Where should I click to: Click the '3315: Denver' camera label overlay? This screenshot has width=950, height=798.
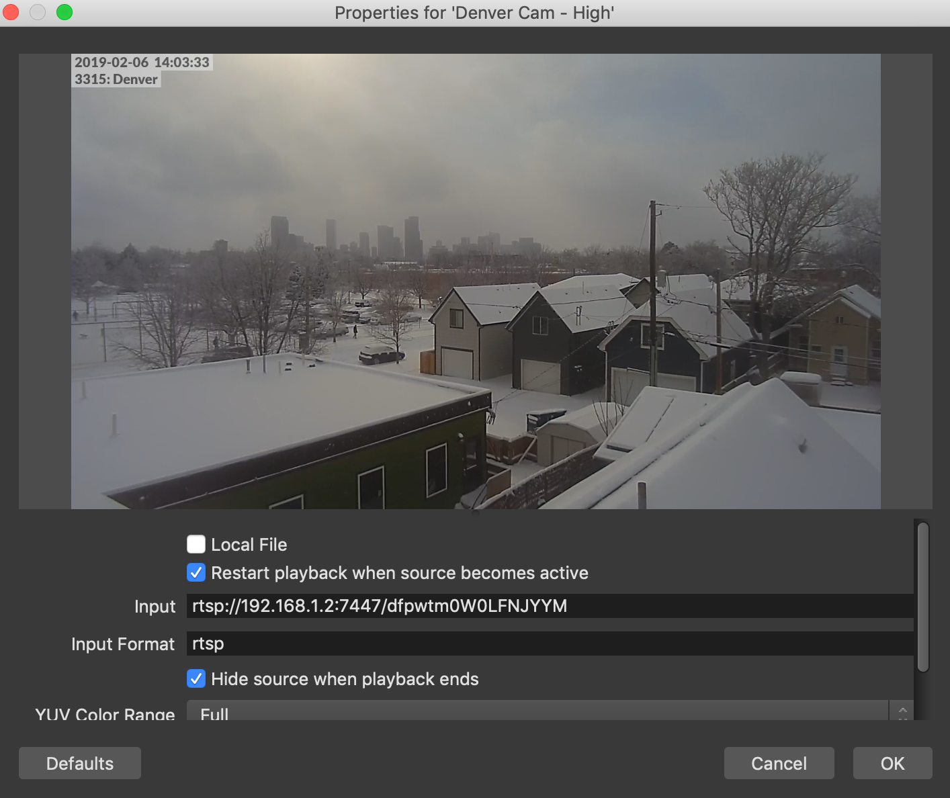[116, 79]
